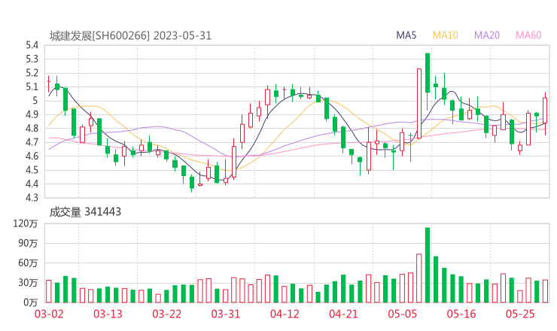Click the large red candlestick reaching 5.2
This screenshot has height=331, width=557.
(x=419, y=103)
